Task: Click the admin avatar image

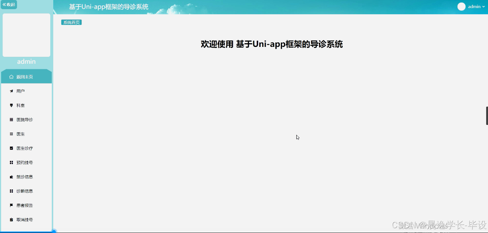Action: [461, 6]
